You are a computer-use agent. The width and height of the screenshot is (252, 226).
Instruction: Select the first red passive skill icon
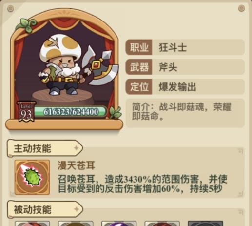tap(32, 224)
